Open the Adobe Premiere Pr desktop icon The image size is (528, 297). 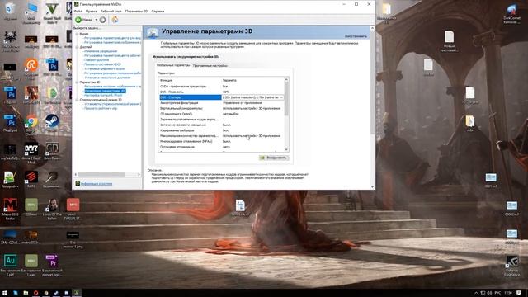[x=52, y=266]
